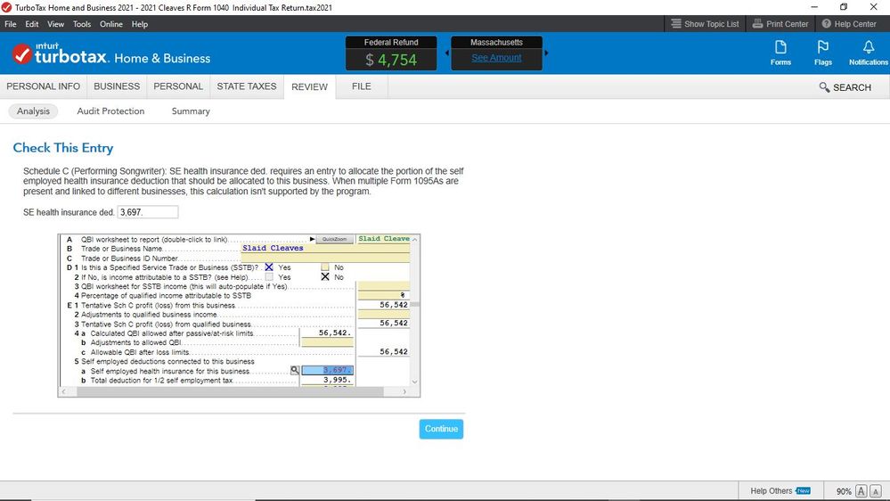Open the Print Center

coord(780,24)
